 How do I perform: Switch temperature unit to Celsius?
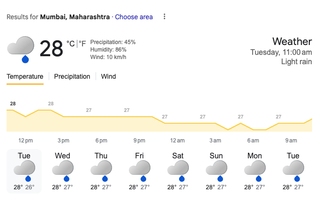[71, 44]
